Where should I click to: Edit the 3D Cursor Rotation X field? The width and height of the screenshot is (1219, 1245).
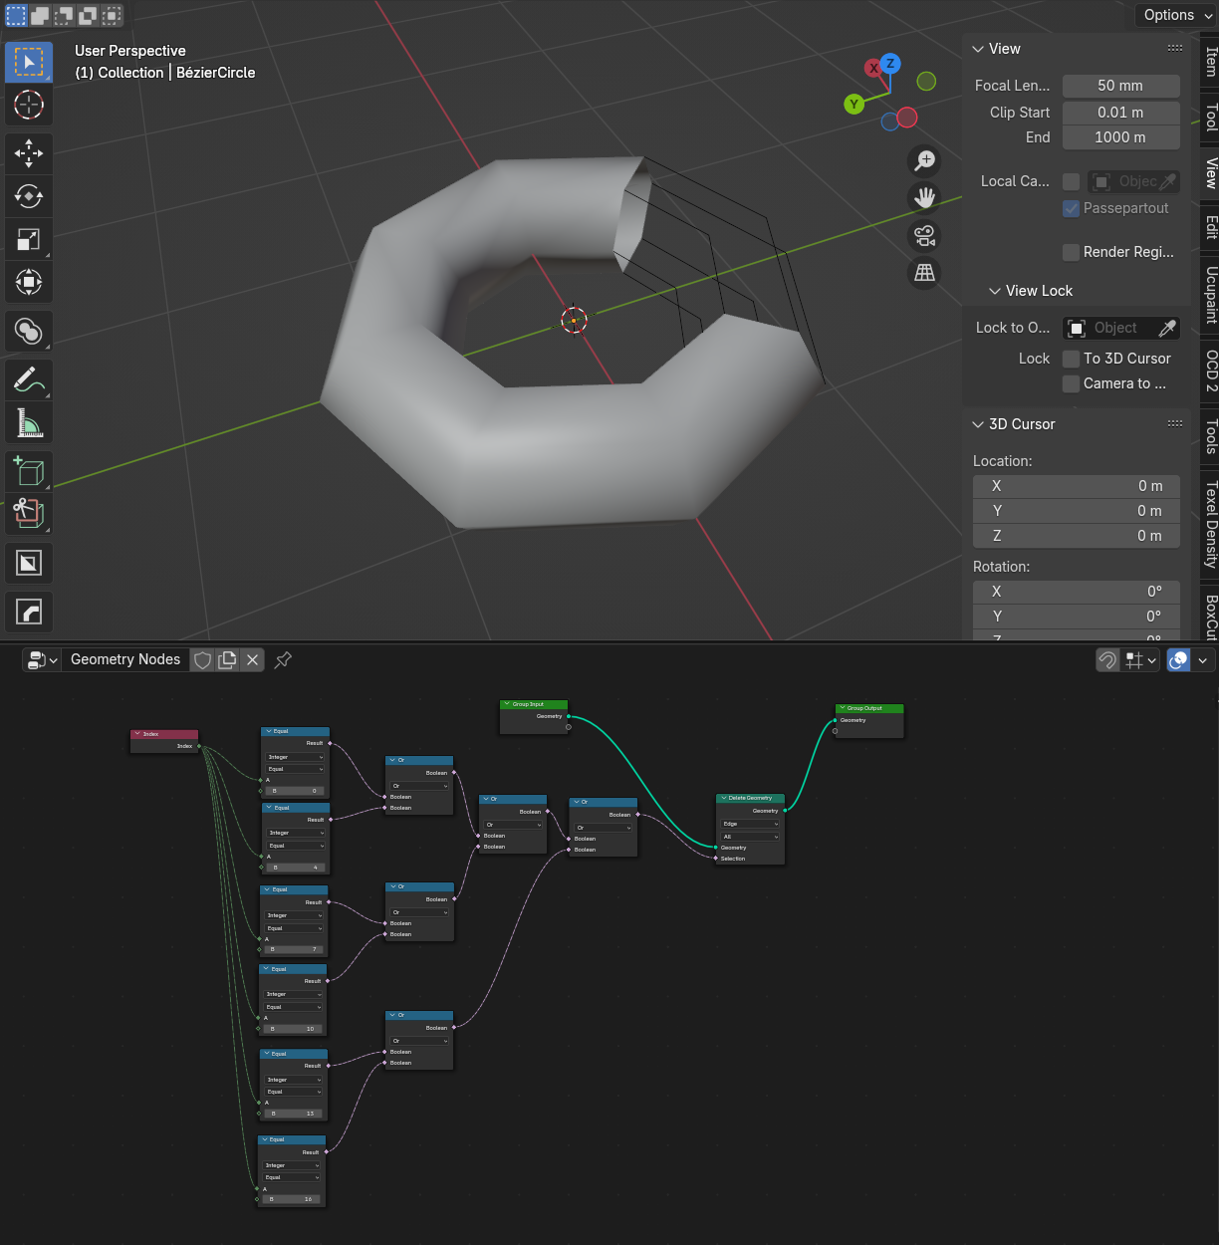pos(1077,592)
